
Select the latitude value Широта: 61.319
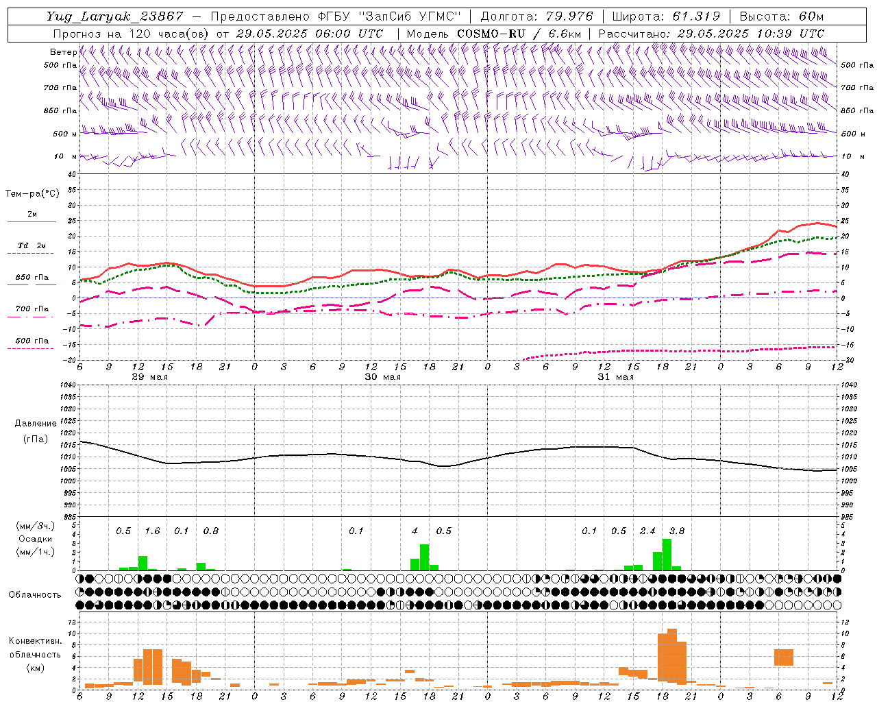(x=666, y=16)
